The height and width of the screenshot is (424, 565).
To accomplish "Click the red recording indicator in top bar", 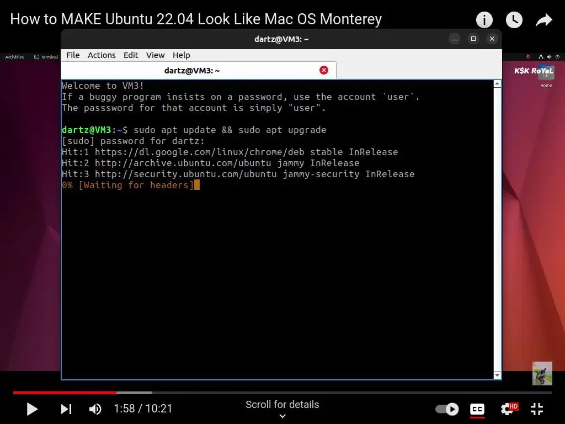I will 528,57.
